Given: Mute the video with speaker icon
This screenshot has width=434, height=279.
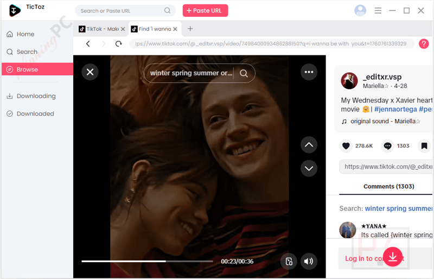Looking at the screenshot, I should click(x=309, y=261).
